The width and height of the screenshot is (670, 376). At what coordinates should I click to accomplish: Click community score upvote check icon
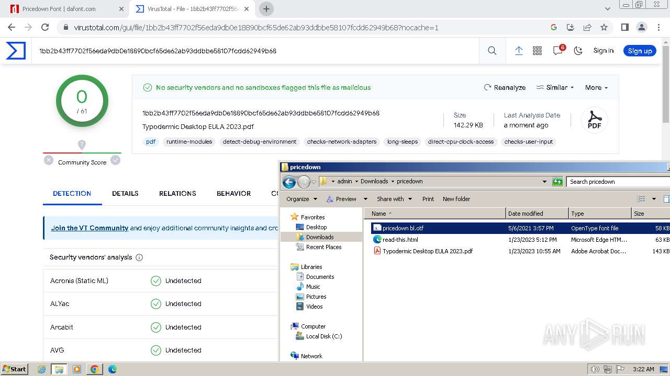115,160
